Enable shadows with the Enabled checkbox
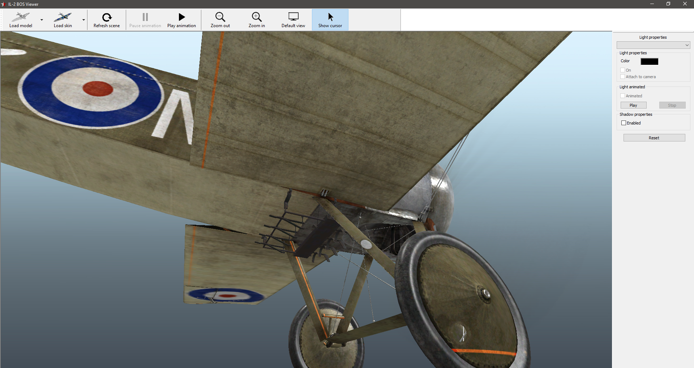The width and height of the screenshot is (694, 368). [x=624, y=123]
